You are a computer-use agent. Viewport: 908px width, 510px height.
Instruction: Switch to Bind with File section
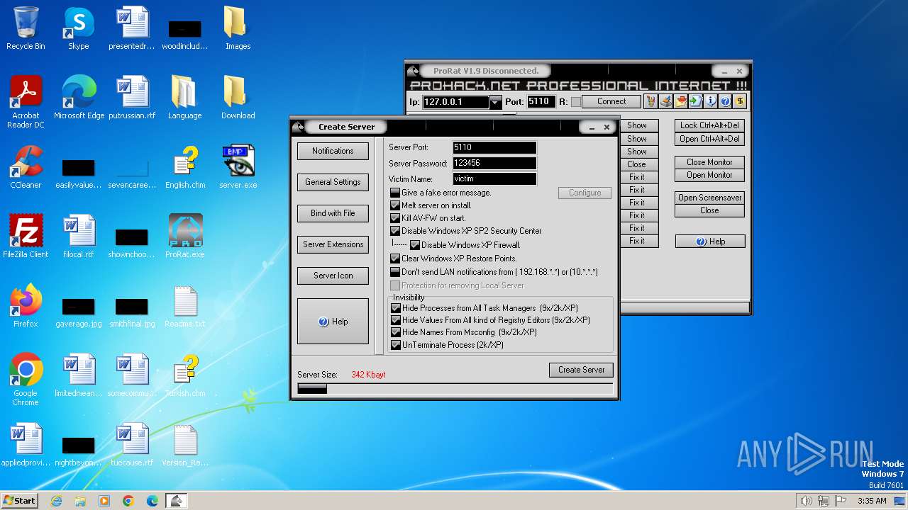click(333, 213)
